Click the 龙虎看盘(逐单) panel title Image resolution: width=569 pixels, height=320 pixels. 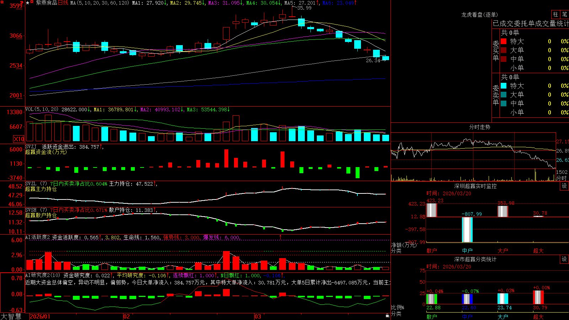(x=479, y=15)
